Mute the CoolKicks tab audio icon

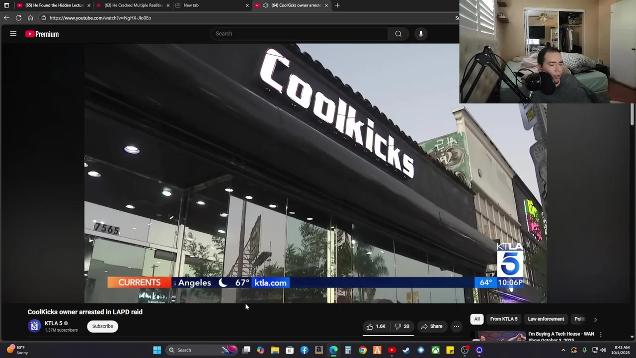tap(266, 5)
